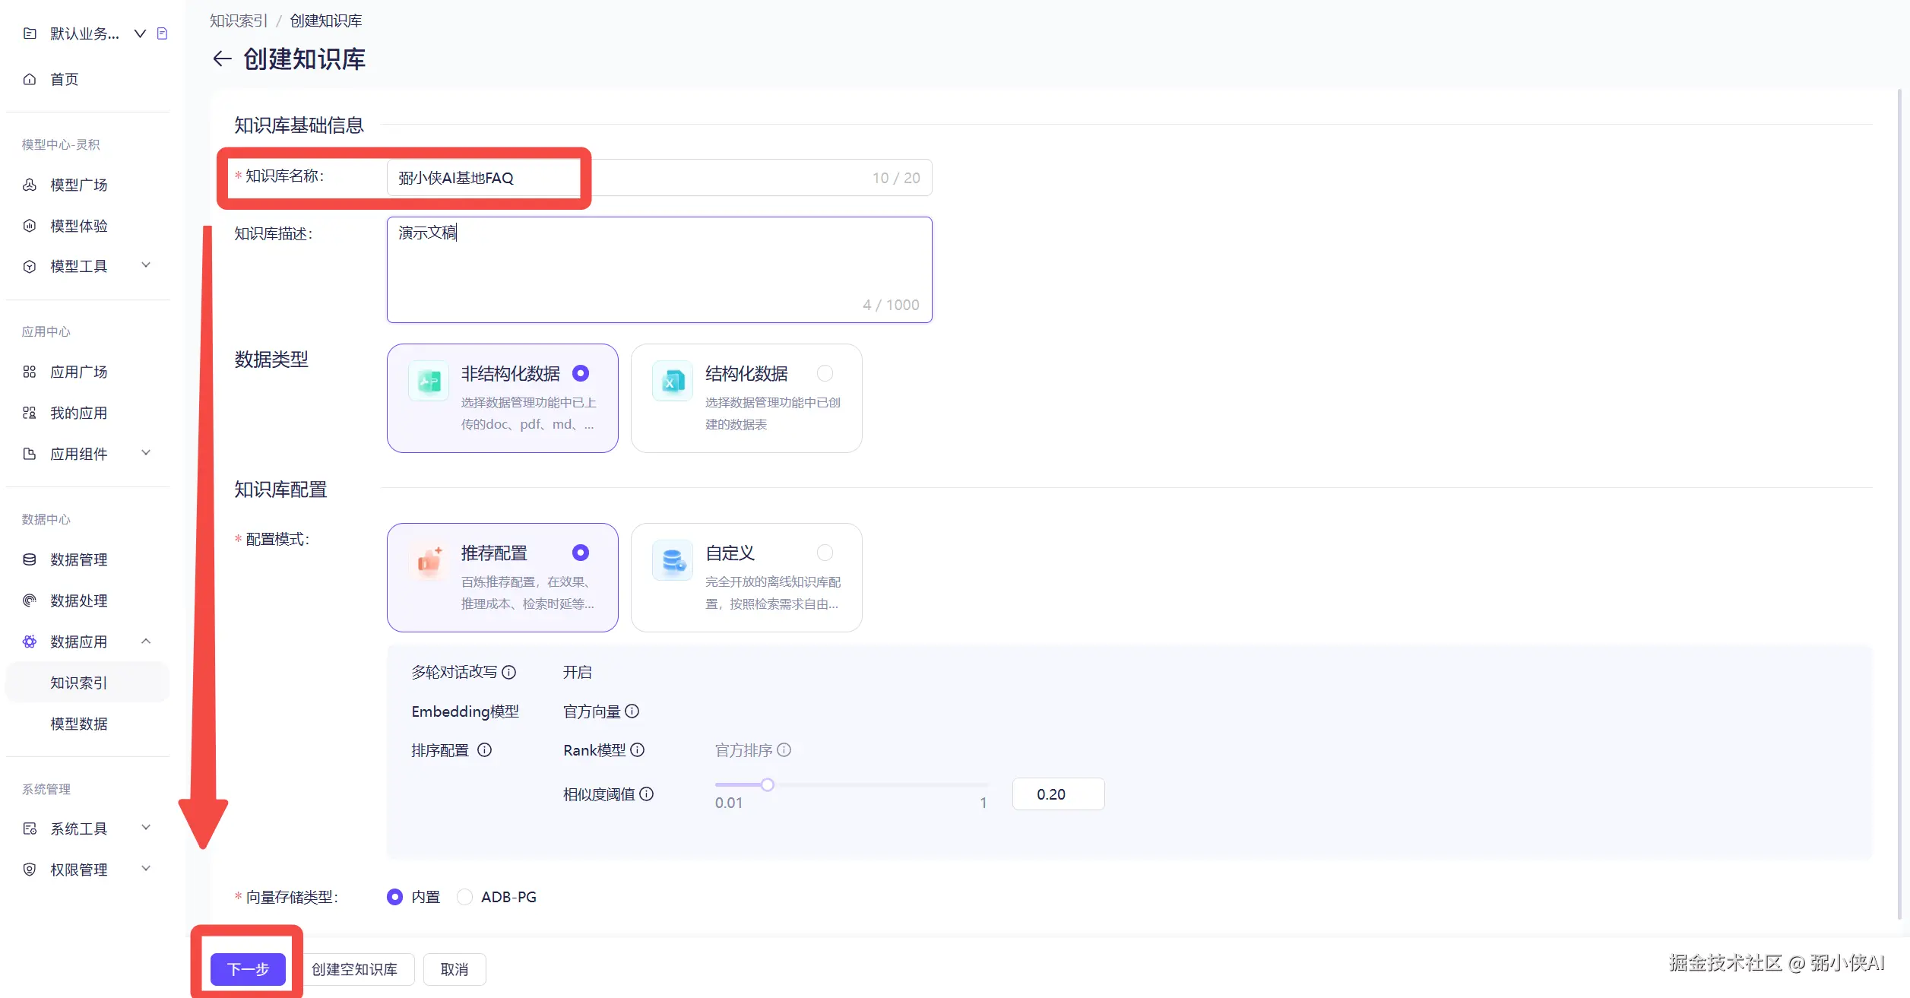Viewport: 1910px width, 998px height.
Task: Click the back arrow beside 创建知识库
Action: click(222, 59)
